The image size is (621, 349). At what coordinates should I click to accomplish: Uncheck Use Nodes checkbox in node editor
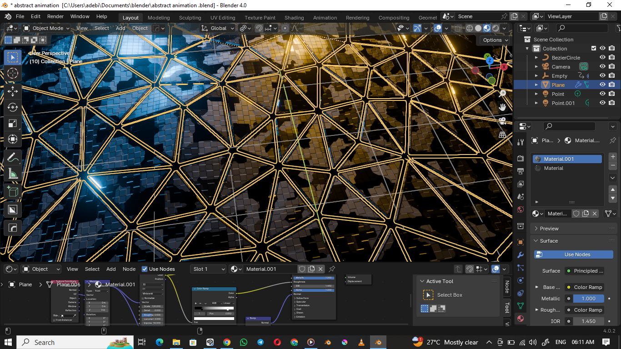click(x=145, y=269)
